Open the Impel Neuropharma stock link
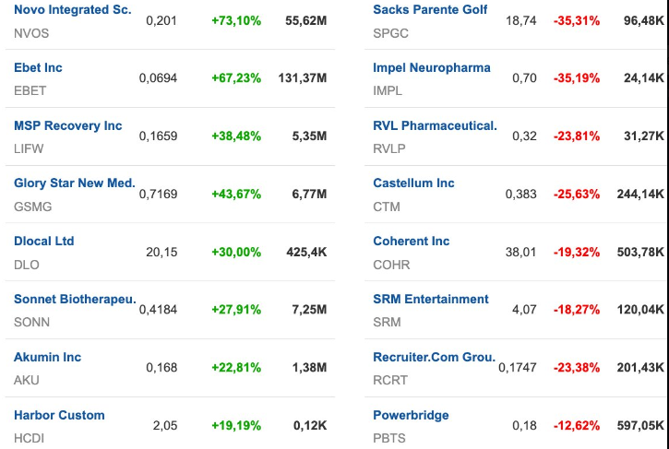This screenshot has height=449, width=669. coord(432,68)
